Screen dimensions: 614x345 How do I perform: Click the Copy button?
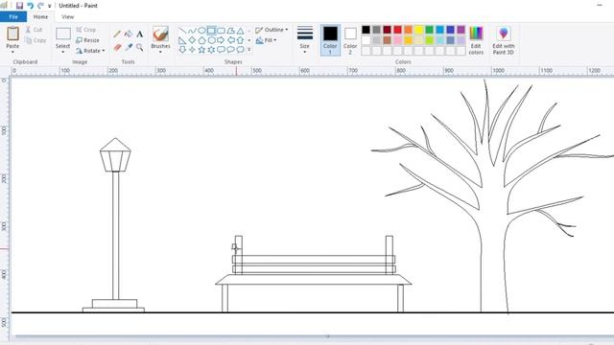[x=35, y=40]
